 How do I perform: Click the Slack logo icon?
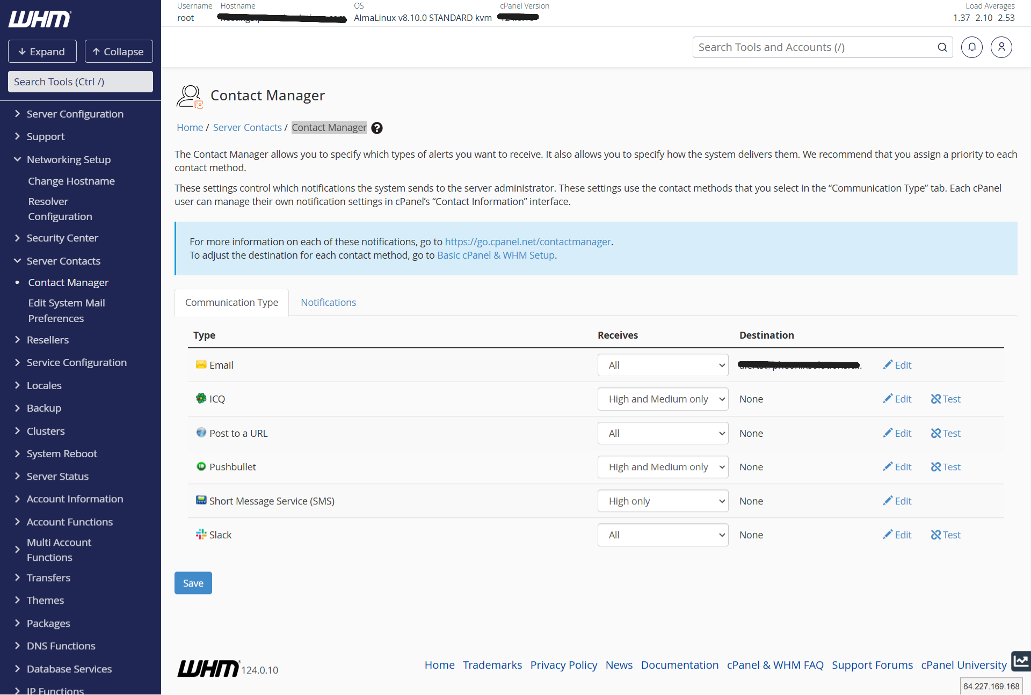(201, 534)
